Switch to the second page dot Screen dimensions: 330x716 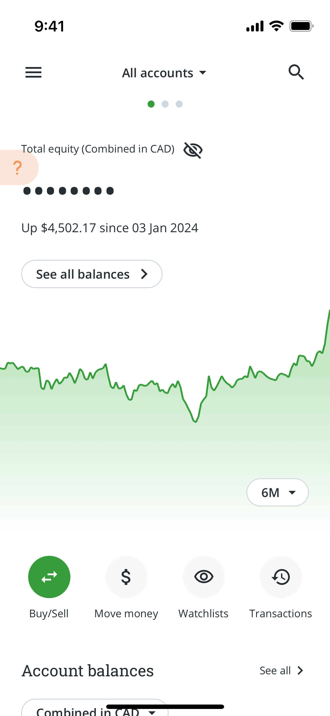pos(165,104)
